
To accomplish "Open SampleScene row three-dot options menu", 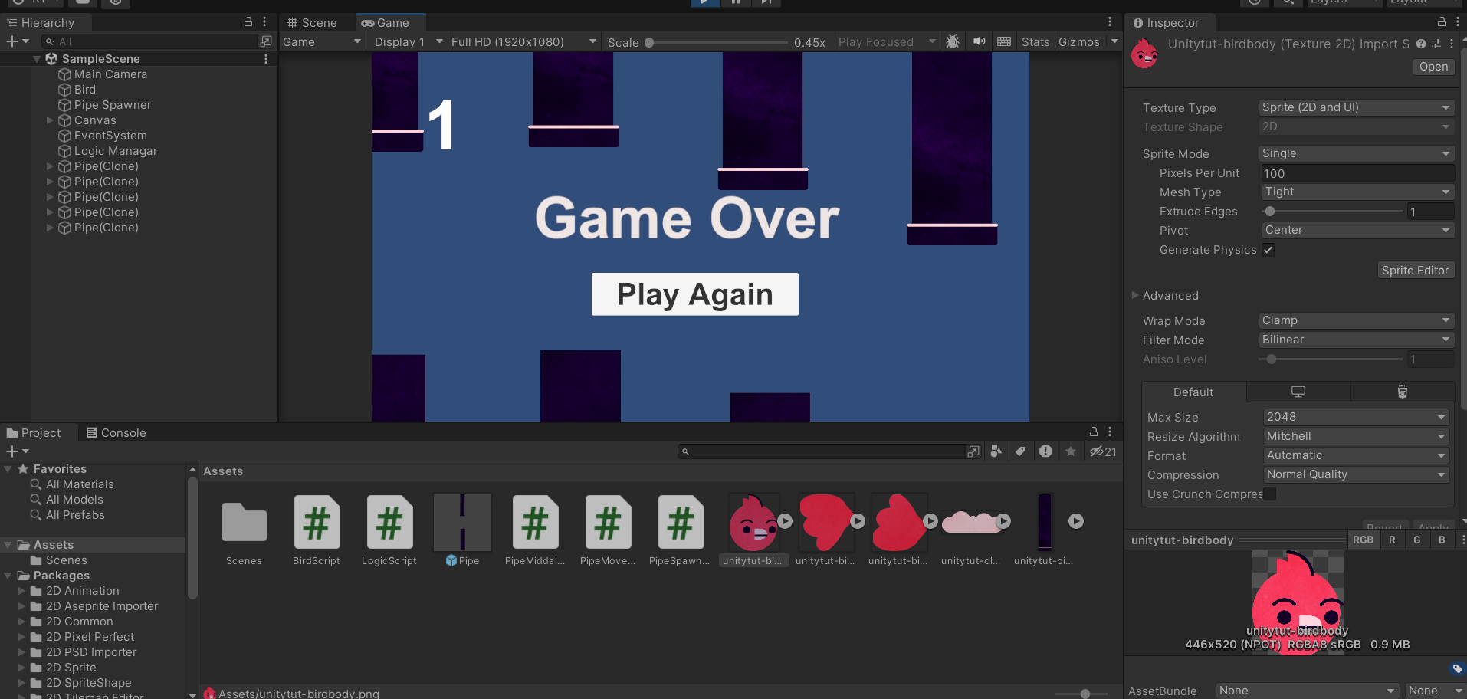I will pos(266,59).
